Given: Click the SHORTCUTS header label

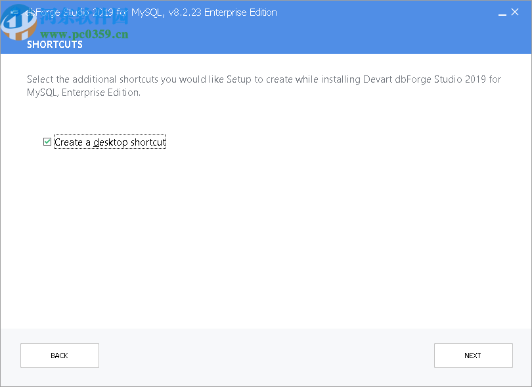Looking at the screenshot, I should tap(55, 45).
